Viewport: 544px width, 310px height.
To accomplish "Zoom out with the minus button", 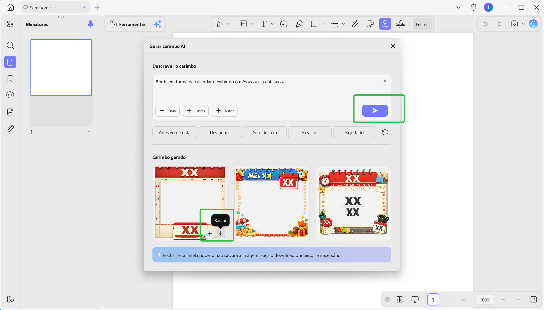I will (x=503, y=299).
